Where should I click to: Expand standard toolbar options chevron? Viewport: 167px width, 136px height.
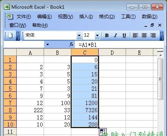click(x=18, y=36)
